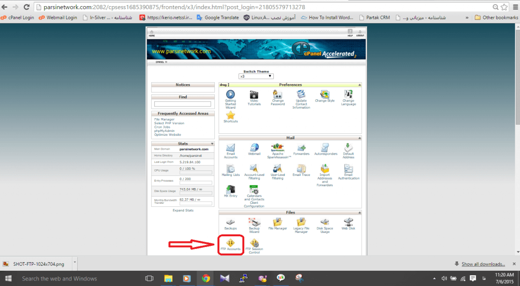Image resolution: width=520 pixels, height=286 pixels.
Task: Collapse the Preferences section
Action: [360, 85]
